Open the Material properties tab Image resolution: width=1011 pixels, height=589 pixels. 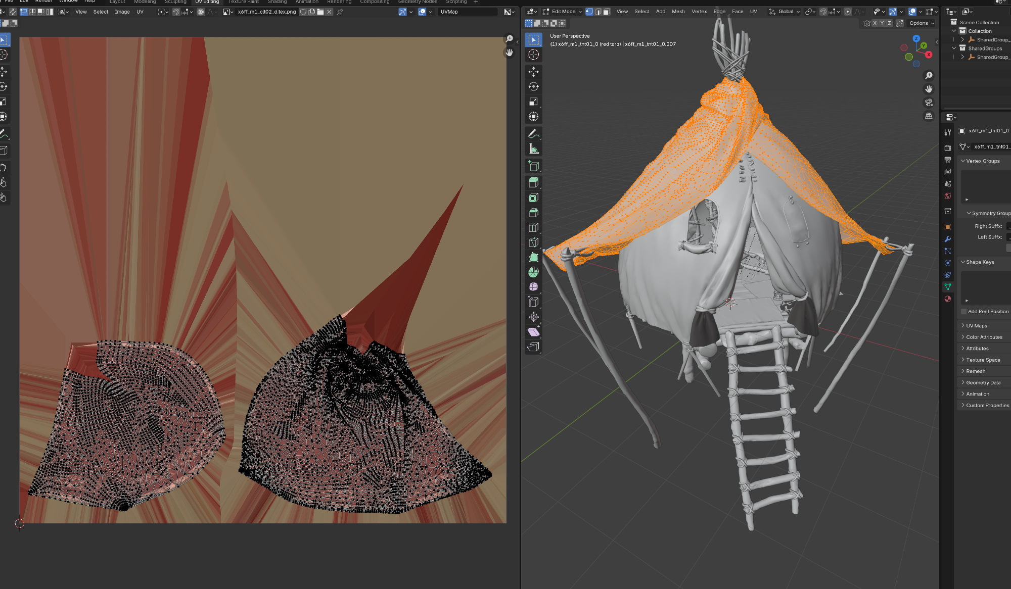[948, 299]
